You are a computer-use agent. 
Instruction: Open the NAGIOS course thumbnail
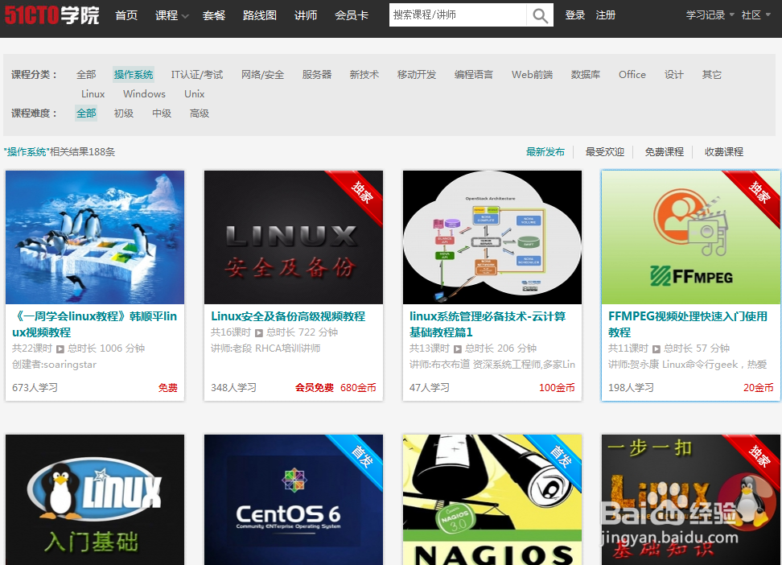pos(492,500)
